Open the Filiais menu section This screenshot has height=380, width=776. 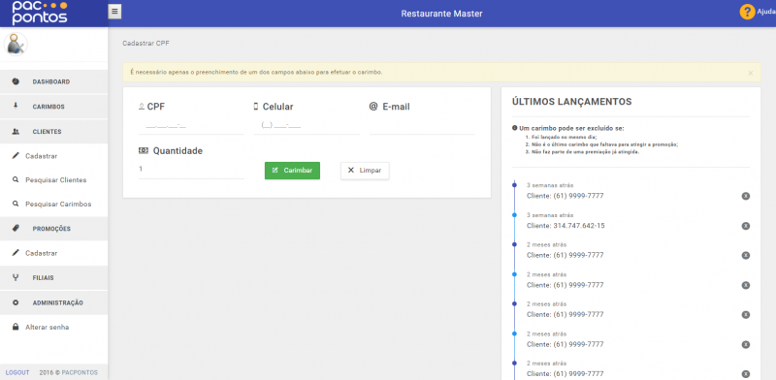(54, 277)
